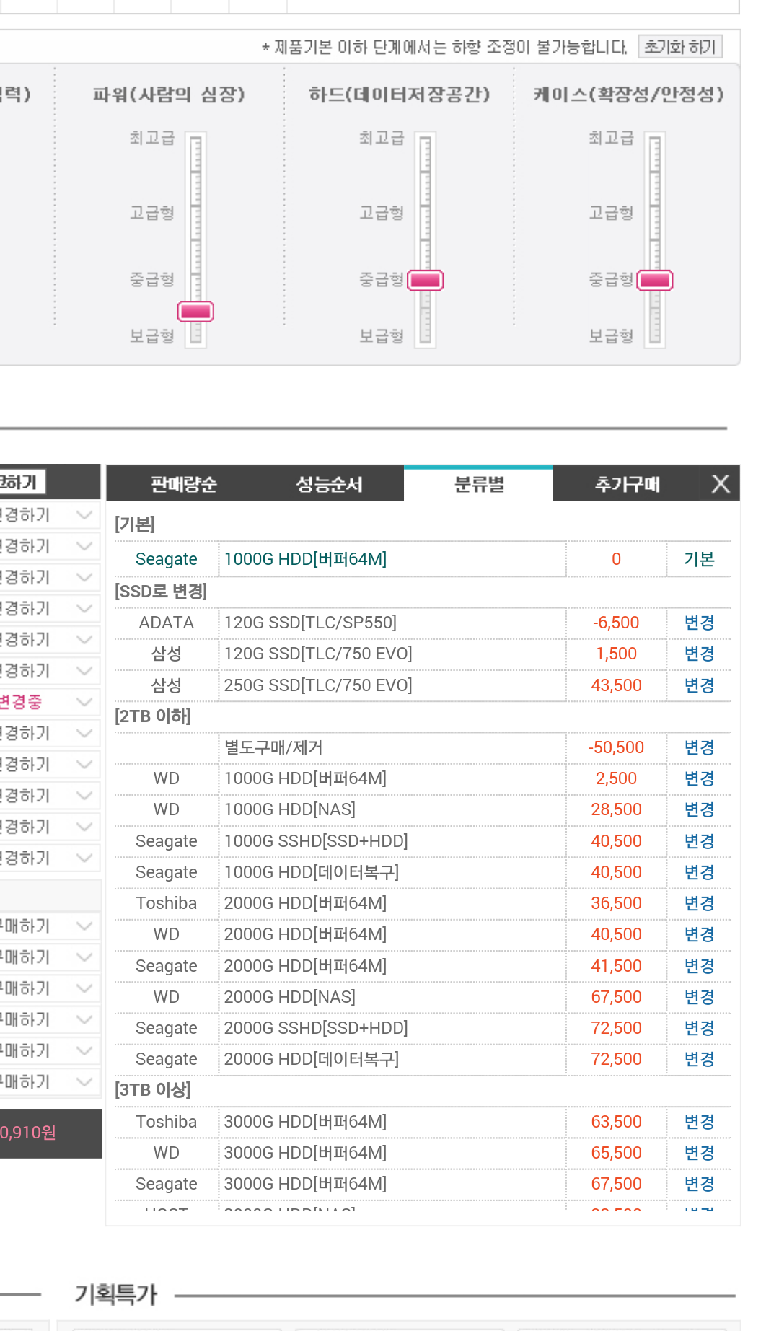Change to Samsung 250G SSD 750 EVO
The height and width of the screenshot is (1331, 779).
(698, 685)
